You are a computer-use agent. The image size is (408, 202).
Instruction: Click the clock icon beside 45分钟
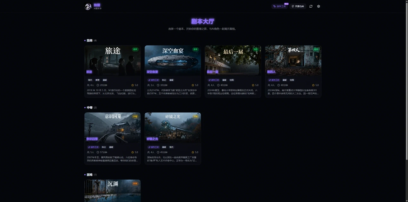tap(158, 152)
